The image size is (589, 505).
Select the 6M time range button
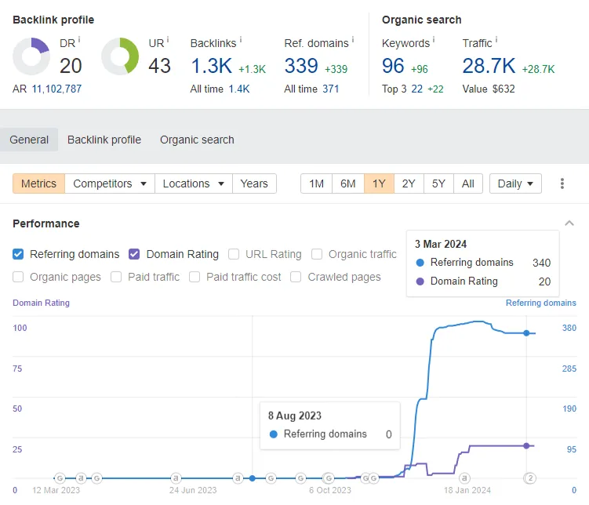pos(348,183)
